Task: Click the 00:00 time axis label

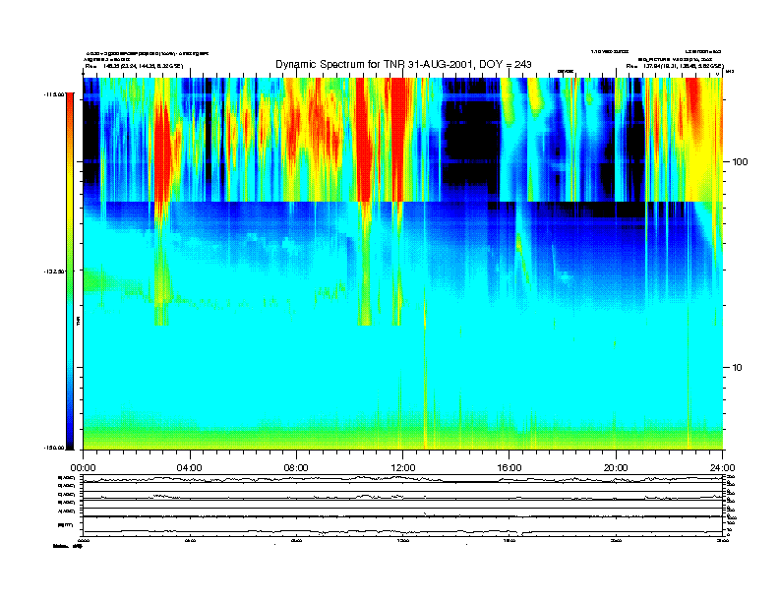Action: click(83, 468)
